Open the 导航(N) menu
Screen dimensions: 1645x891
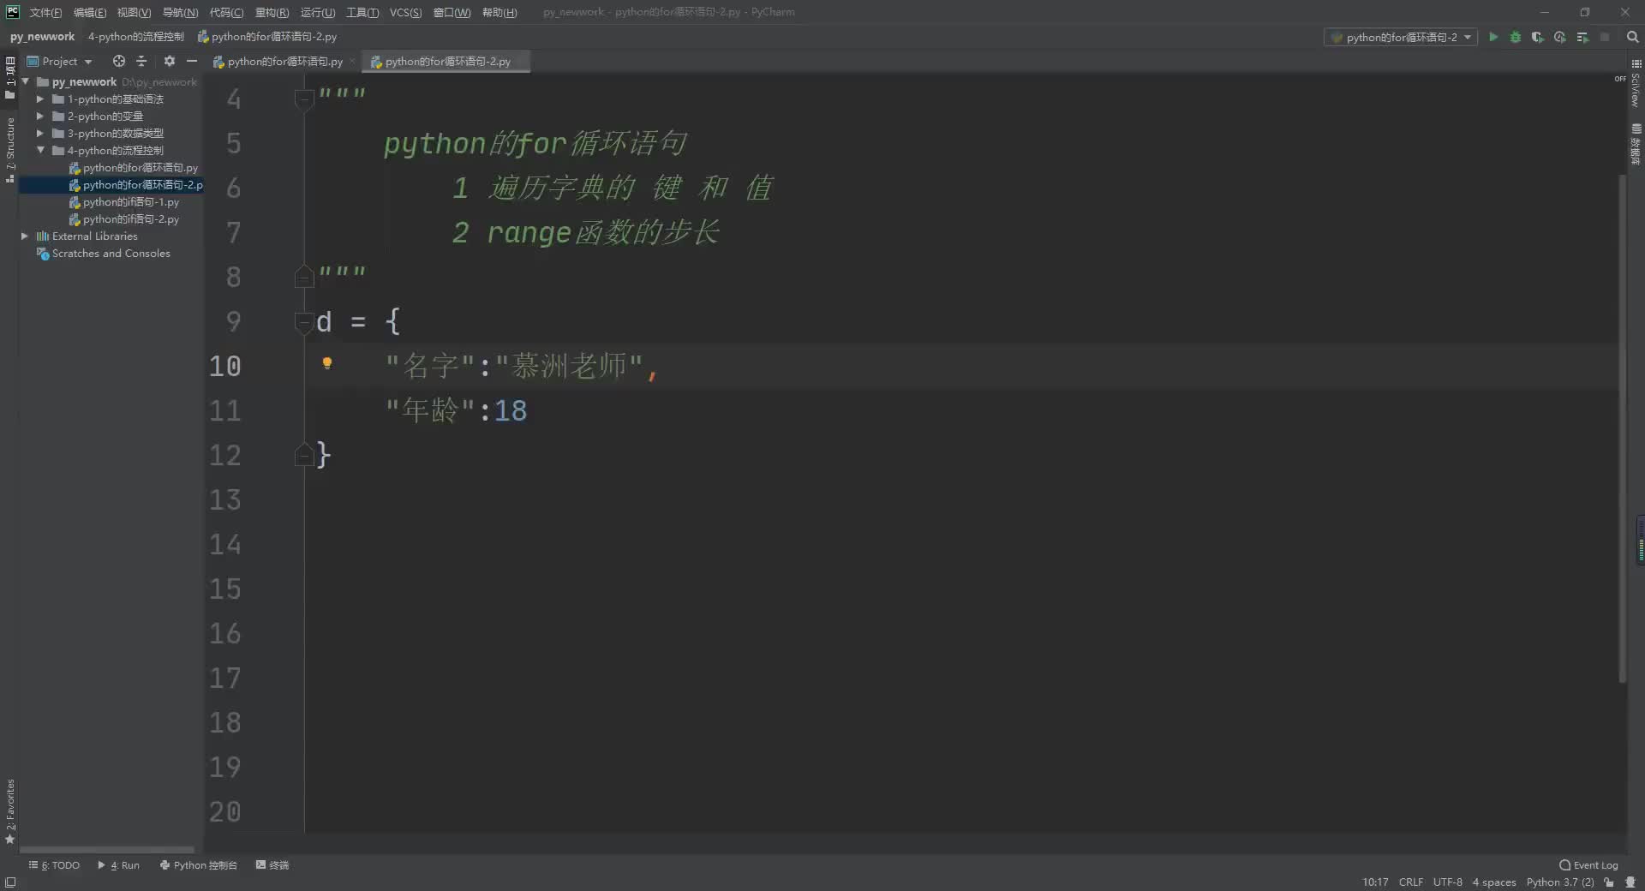tap(180, 12)
